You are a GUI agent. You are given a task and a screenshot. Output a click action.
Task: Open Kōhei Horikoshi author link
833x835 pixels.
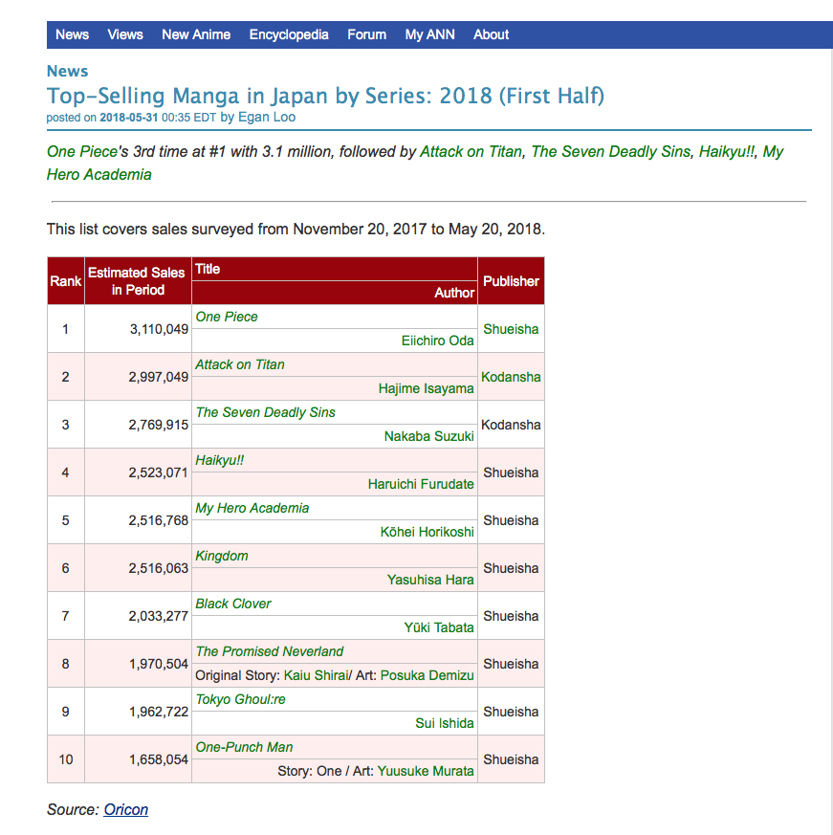(x=427, y=532)
